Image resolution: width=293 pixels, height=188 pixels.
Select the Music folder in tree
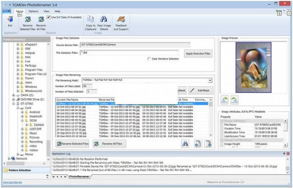pyautogui.click(x=33, y=133)
